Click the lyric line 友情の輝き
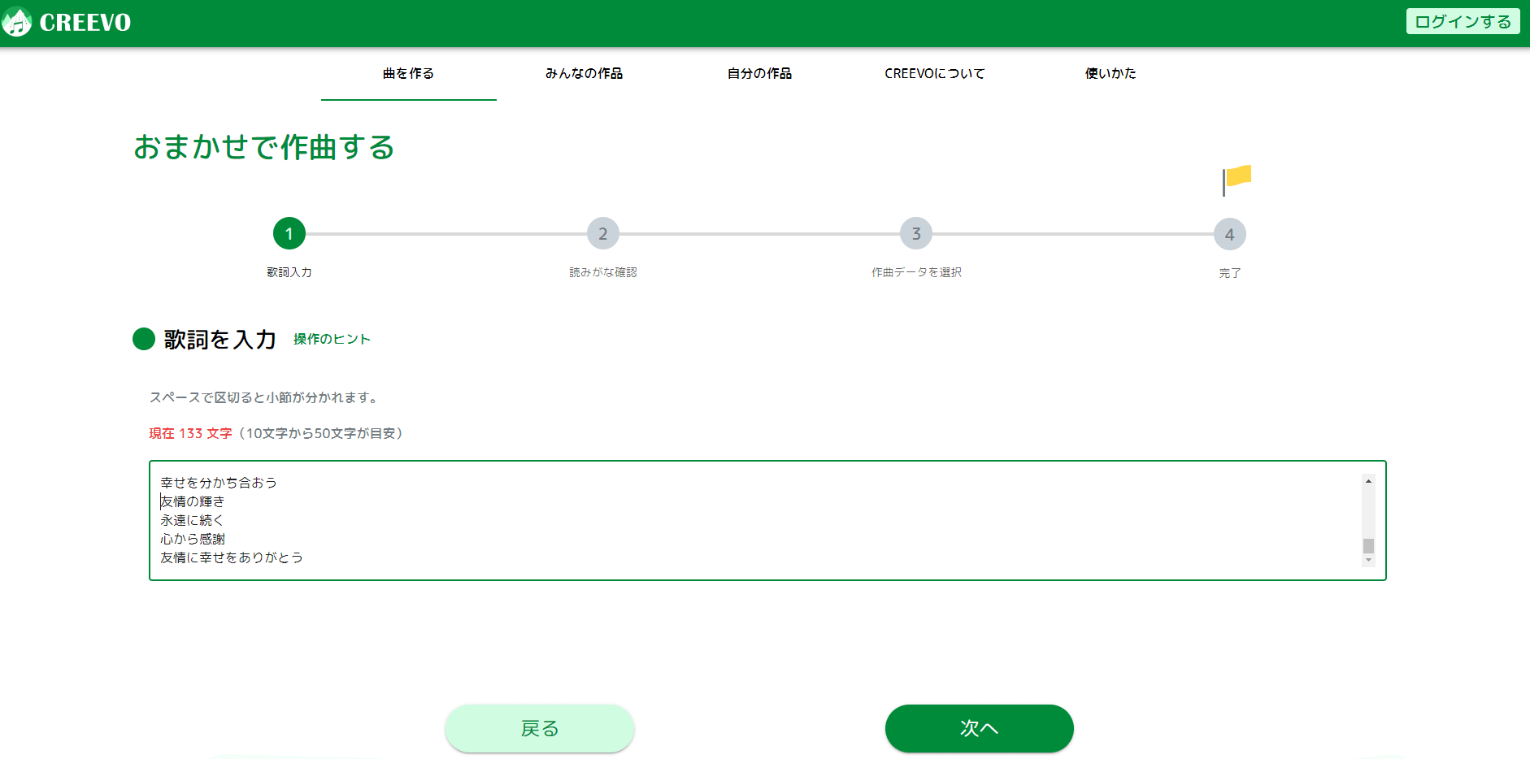This screenshot has width=1530, height=759. coord(193,501)
